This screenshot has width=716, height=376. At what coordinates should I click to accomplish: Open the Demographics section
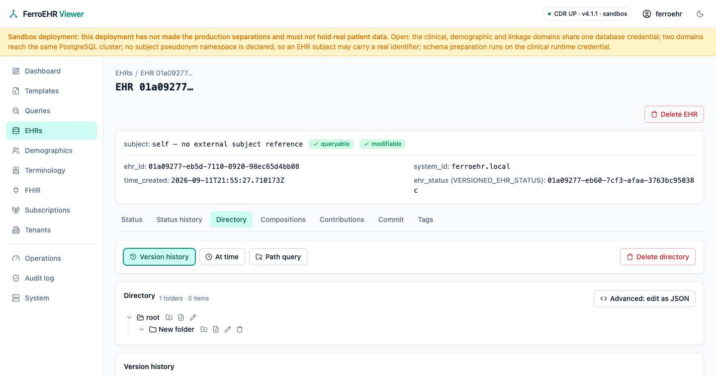pos(51,150)
